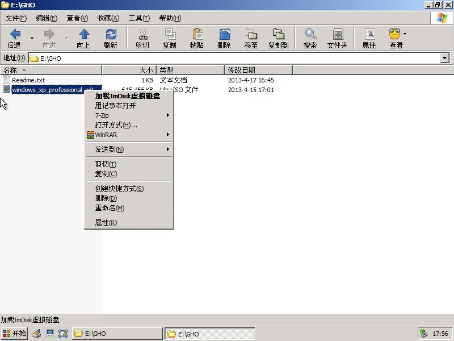This screenshot has height=341, width=454.
Task: Click the Forward (前进) toolbar arrow
Action: (49, 34)
